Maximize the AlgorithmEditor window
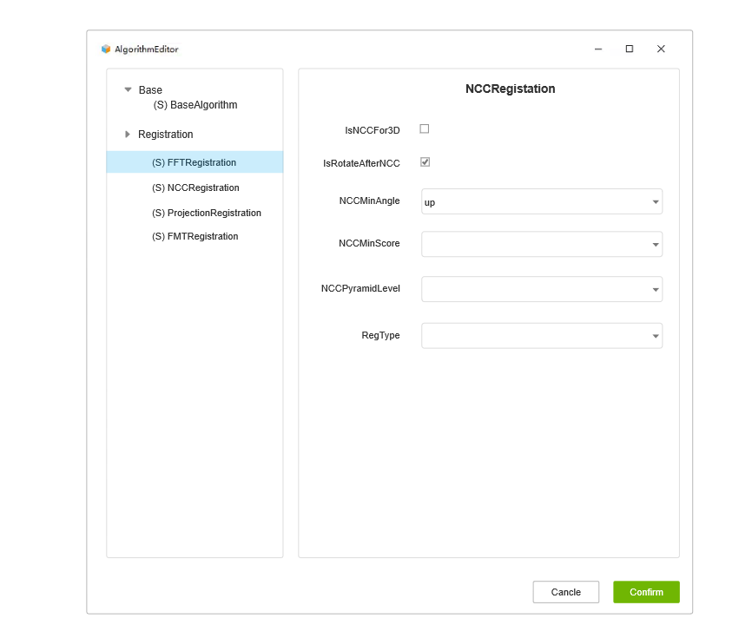The height and width of the screenshot is (638, 752). tap(630, 49)
